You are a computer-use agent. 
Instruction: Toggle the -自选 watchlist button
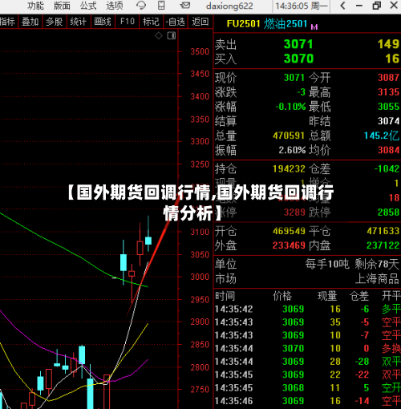[x=176, y=22]
